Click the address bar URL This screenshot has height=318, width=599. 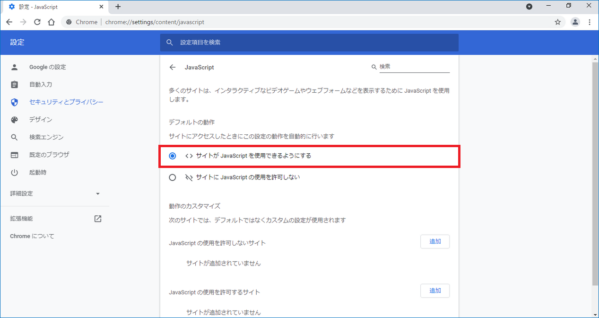155,22
